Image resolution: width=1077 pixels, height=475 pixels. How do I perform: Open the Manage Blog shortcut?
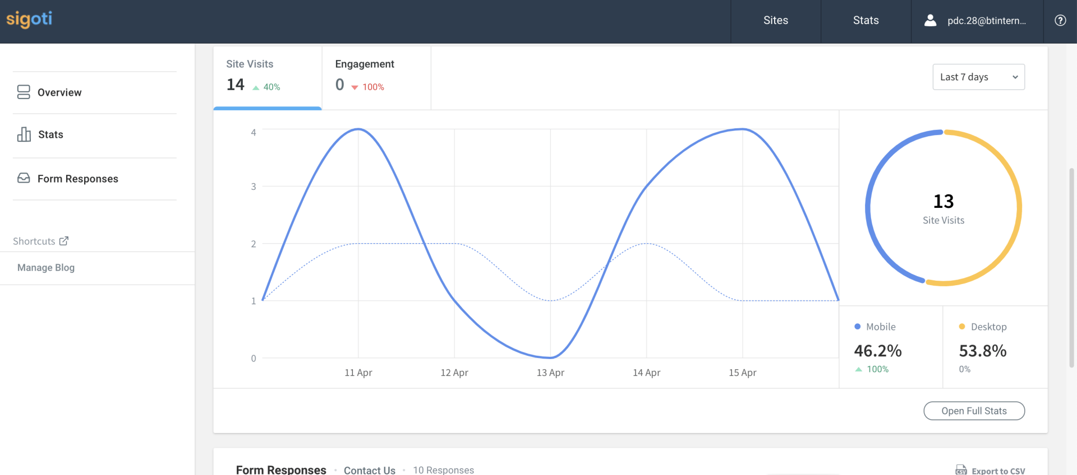click(x=46, y=268)
